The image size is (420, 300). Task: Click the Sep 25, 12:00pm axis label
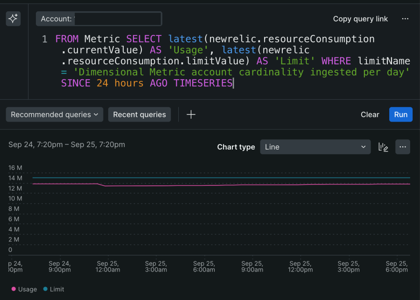point(300,266)
